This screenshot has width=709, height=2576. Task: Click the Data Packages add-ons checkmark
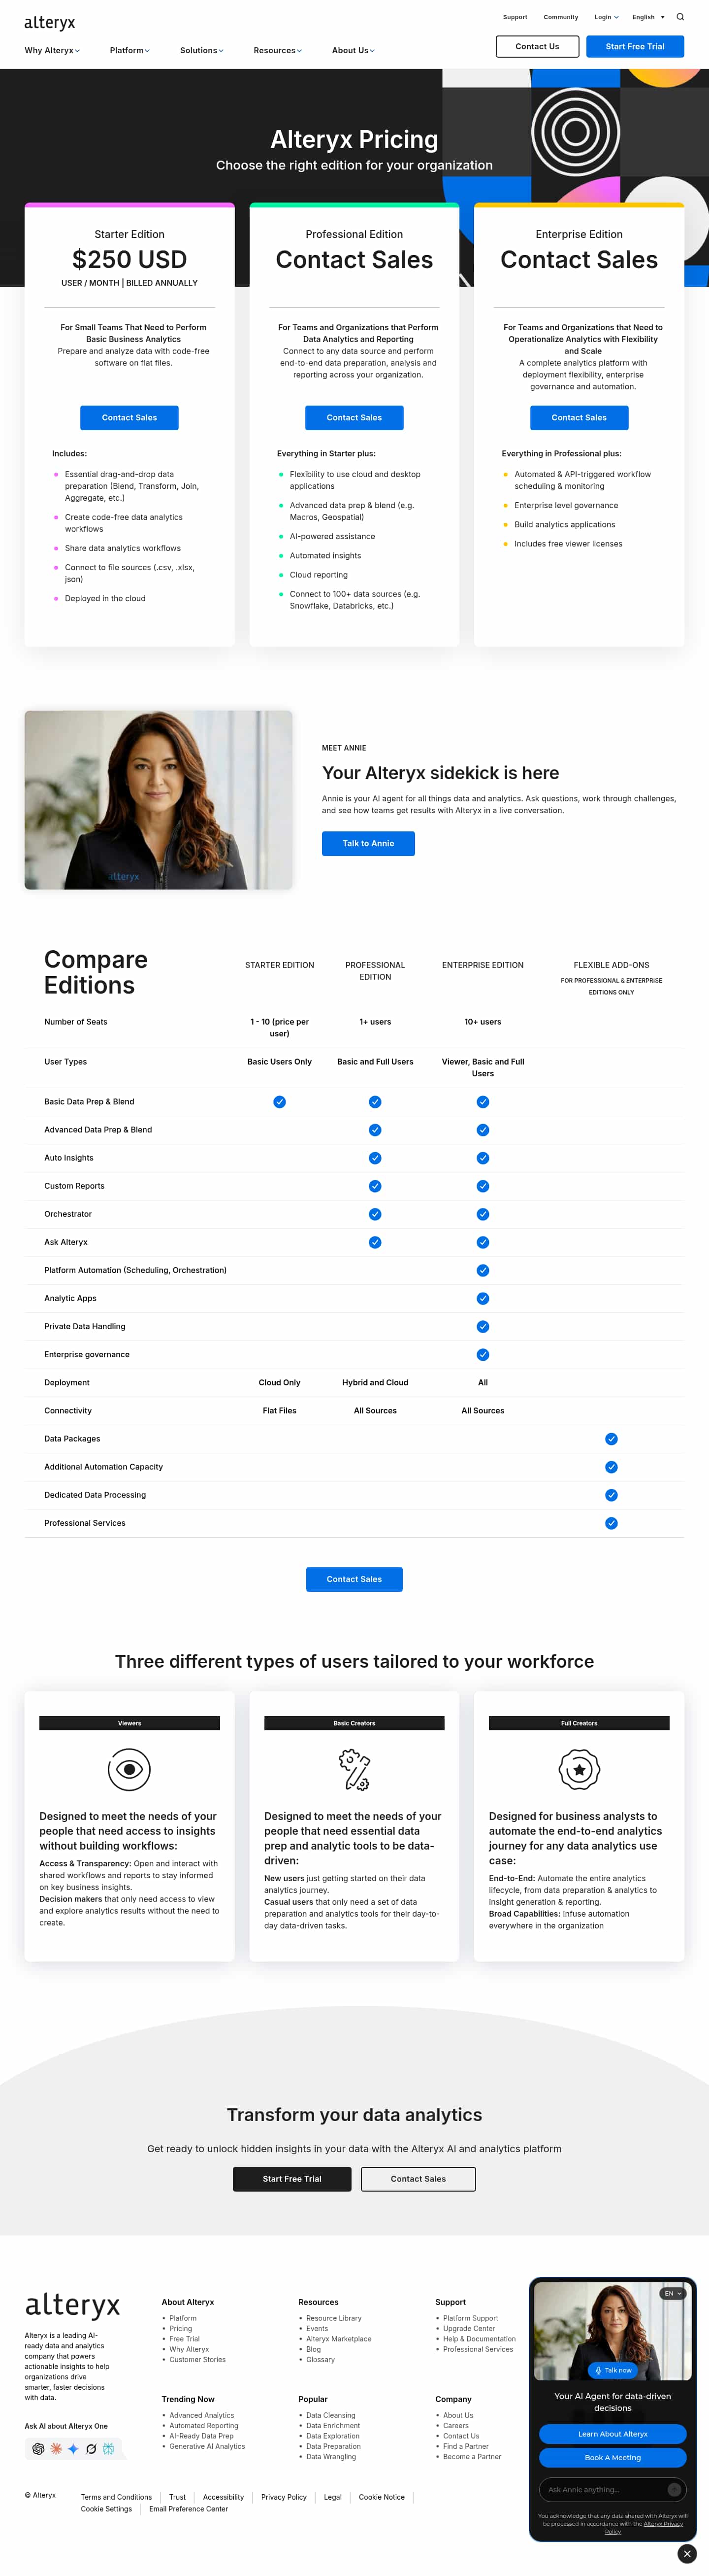click(x=611, y=1439)
